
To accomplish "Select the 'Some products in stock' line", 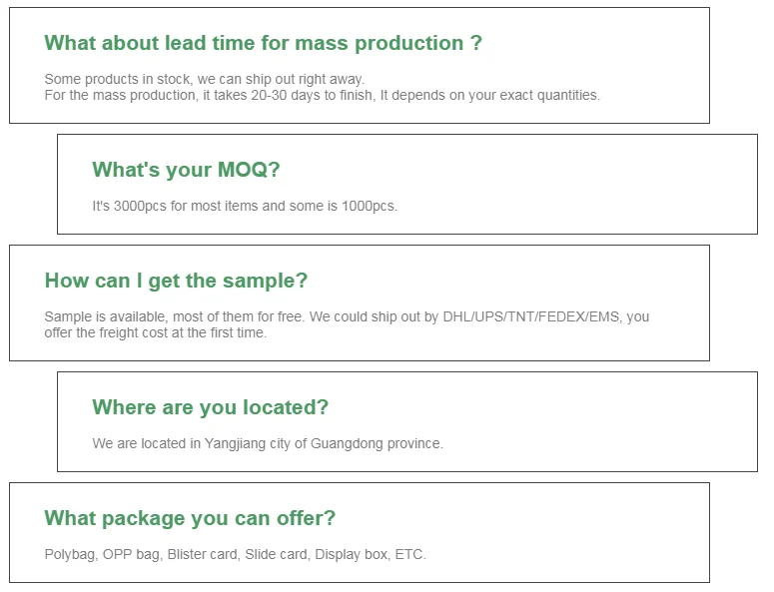I will (x=204, y=79).
